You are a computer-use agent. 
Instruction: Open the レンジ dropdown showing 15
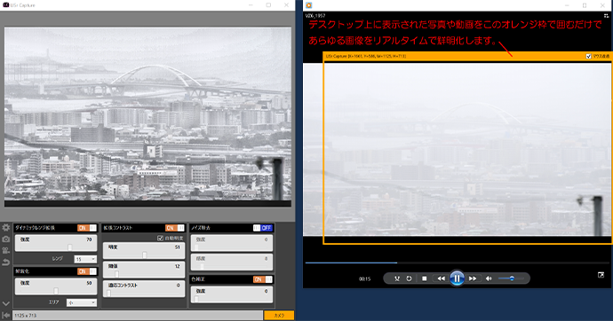(x=85, y=259)
